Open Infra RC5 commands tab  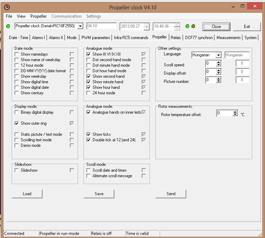pos(131,38)
